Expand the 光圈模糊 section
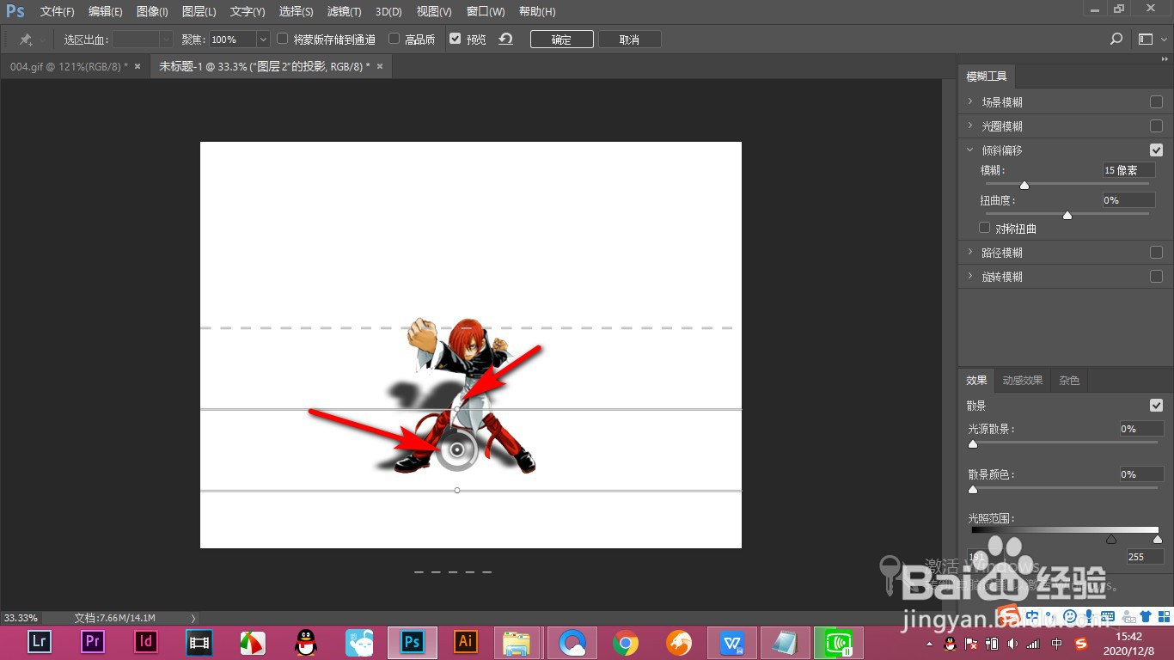 click(970, 125)
